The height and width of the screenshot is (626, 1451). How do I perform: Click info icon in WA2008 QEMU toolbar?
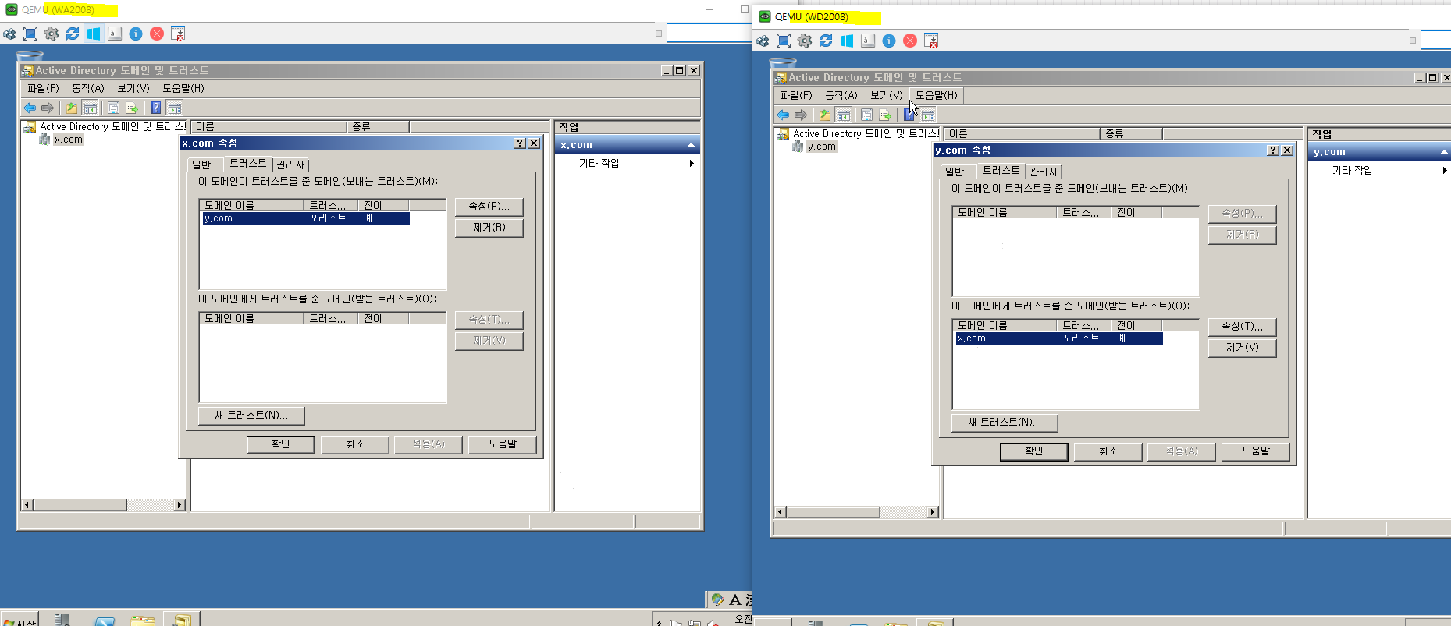point(136,34)
